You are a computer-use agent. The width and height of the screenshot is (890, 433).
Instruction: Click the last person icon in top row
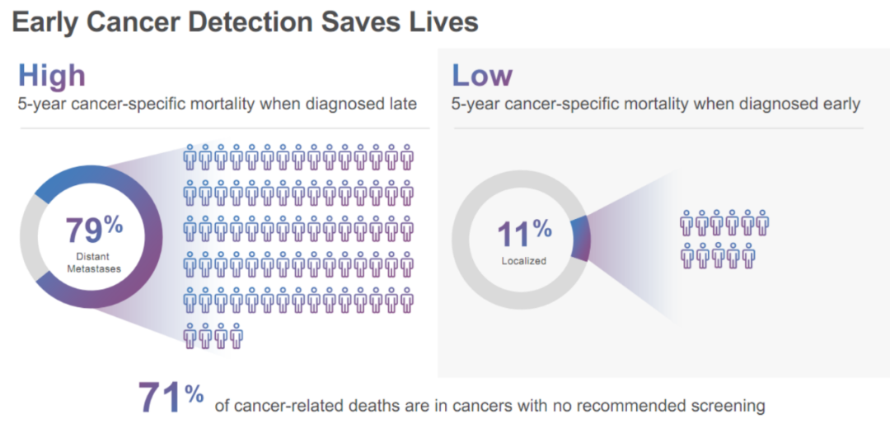(406, 157)
